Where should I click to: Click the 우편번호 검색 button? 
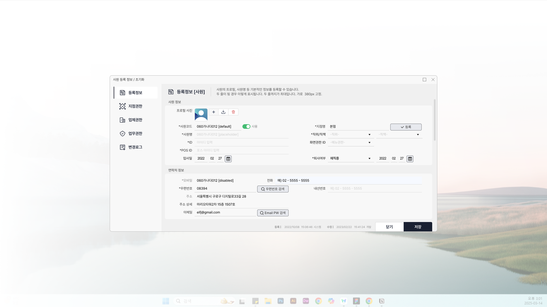[273, 189]
